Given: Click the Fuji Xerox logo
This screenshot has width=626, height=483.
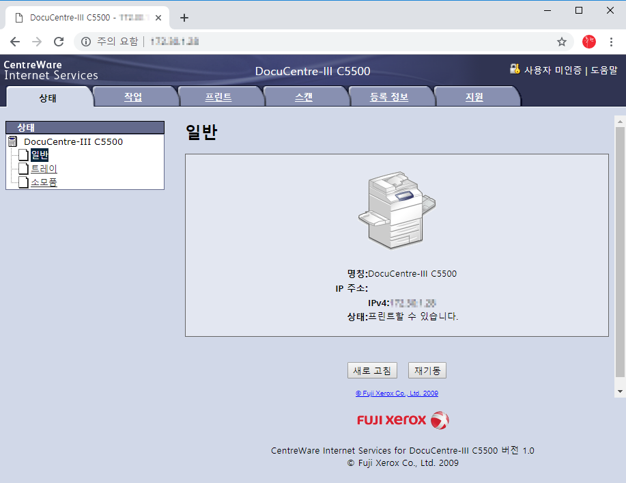Looking at the screenshot, I should (x=403, y=420).
